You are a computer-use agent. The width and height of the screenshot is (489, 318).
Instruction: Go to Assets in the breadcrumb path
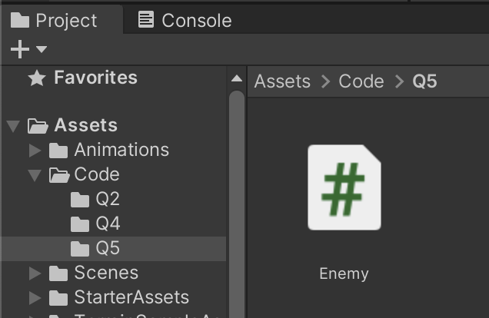point(282,81)
